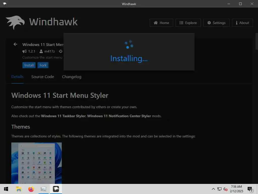The image size is (258, 194).
Task: Fork the Start Menu Styler mod
Action: (43, 65)
